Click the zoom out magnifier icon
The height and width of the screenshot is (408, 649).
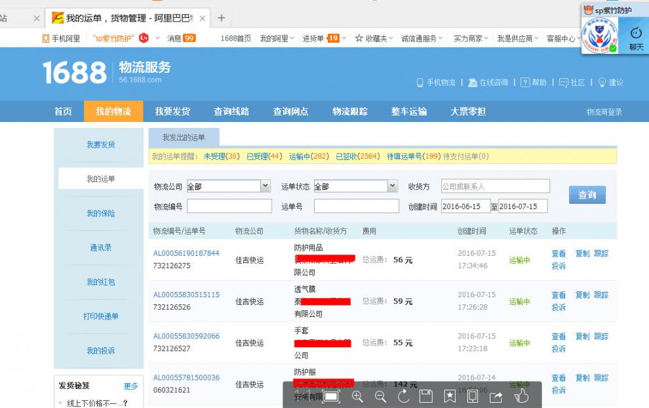pos(380,396)
